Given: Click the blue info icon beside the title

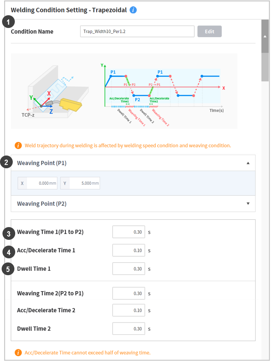Looking at the screenshot, I should pyautogui.click(x=133, y=9).
